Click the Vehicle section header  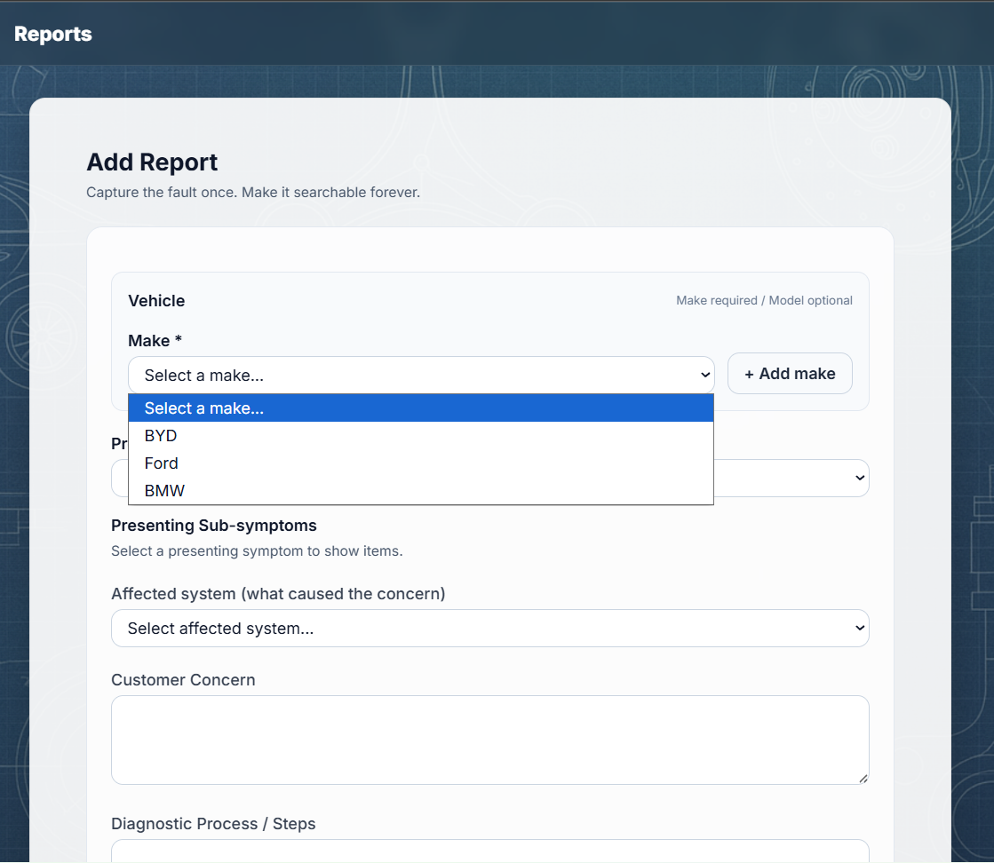156,300
